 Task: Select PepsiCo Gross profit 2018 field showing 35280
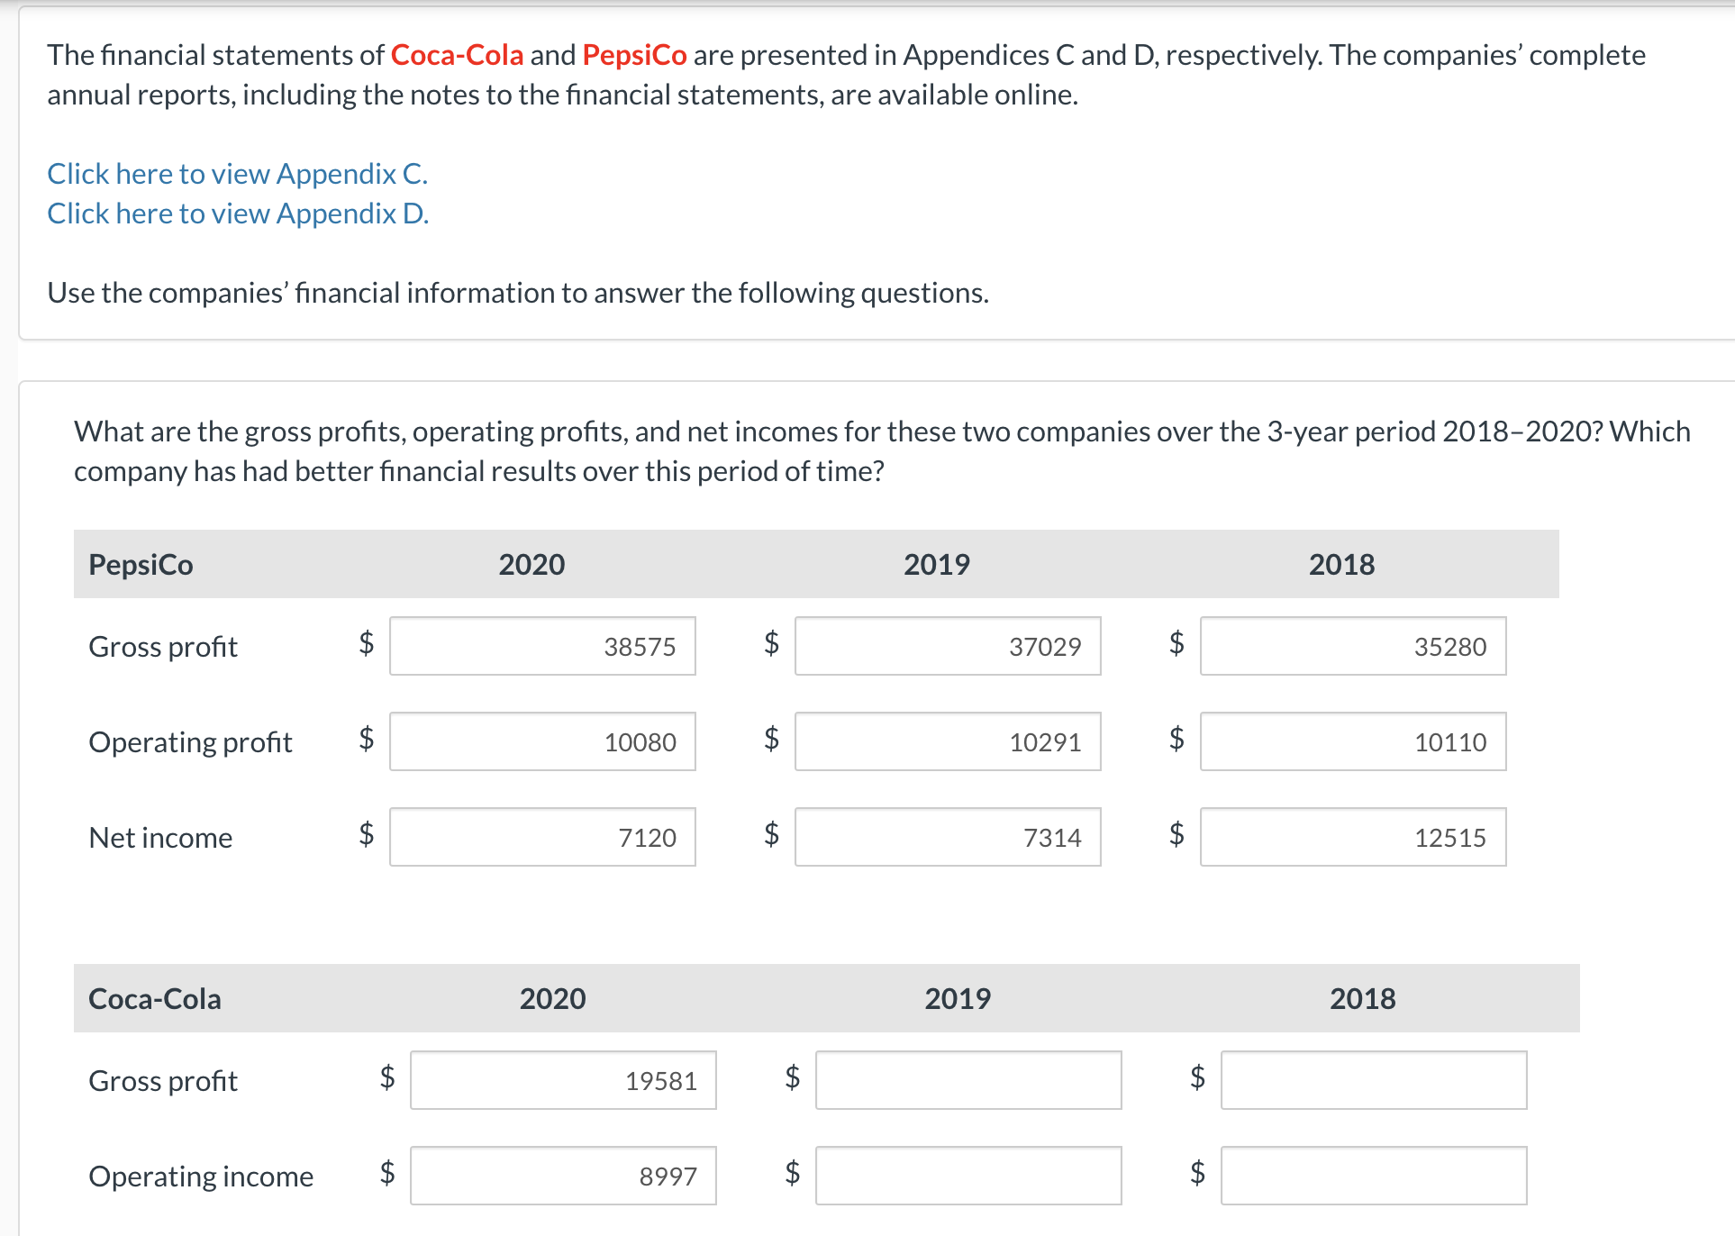click(1351, 646)
